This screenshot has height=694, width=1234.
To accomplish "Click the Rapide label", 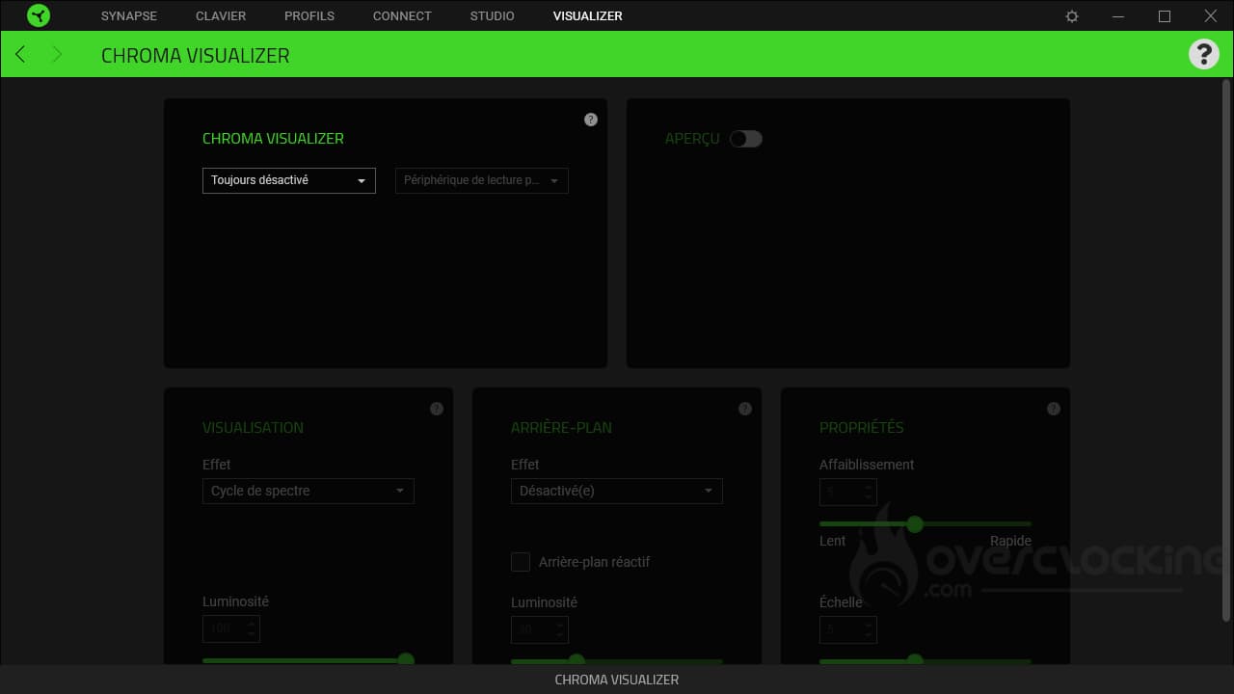I will (x=1010, y=541).
